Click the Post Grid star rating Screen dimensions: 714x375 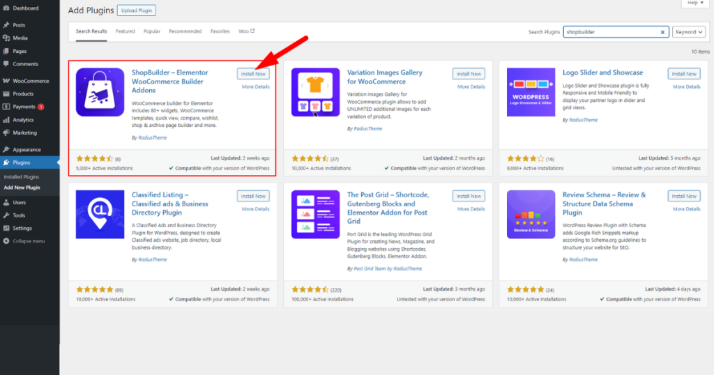pos(310,289)
